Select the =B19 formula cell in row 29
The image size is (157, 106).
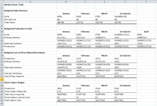(x=66, y=89)
